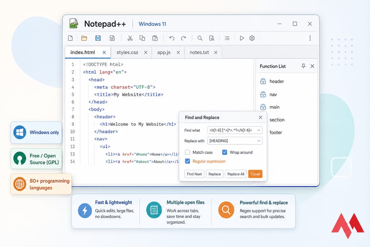Switch to the app.js tab
The image size is (370, 247).
164,52
